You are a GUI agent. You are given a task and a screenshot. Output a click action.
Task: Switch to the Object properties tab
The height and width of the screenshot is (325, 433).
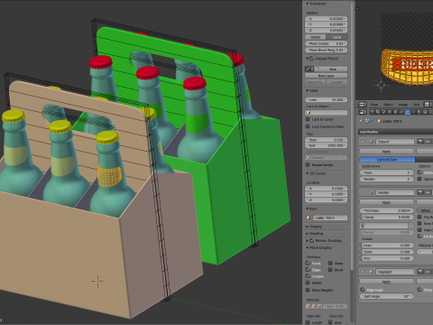pos(396,112)
